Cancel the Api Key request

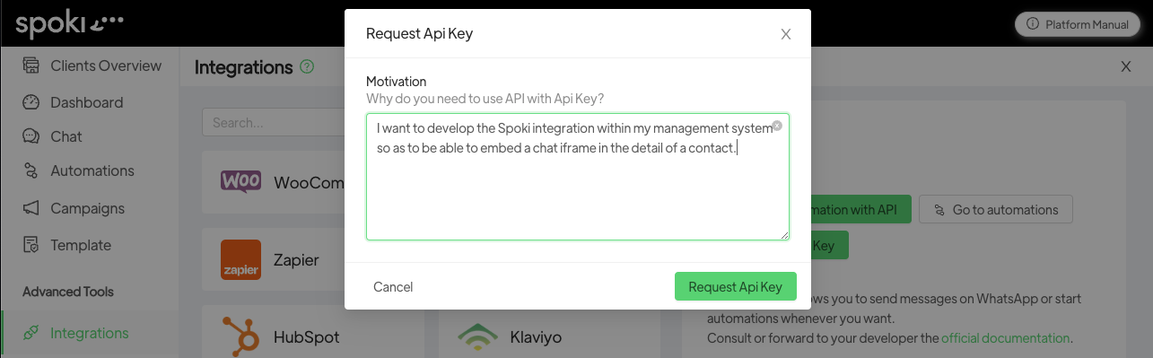[393, 287]
